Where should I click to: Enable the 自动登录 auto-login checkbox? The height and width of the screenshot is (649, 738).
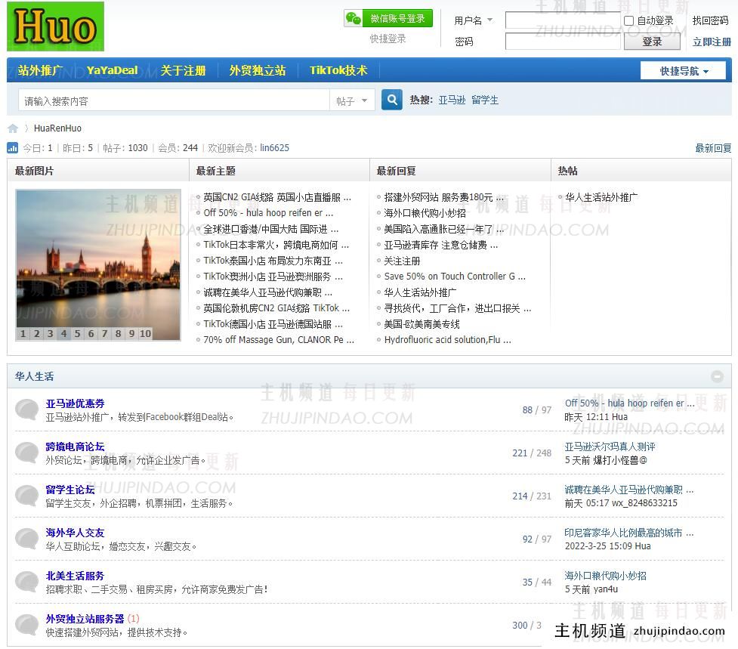(x=628, y=20)
